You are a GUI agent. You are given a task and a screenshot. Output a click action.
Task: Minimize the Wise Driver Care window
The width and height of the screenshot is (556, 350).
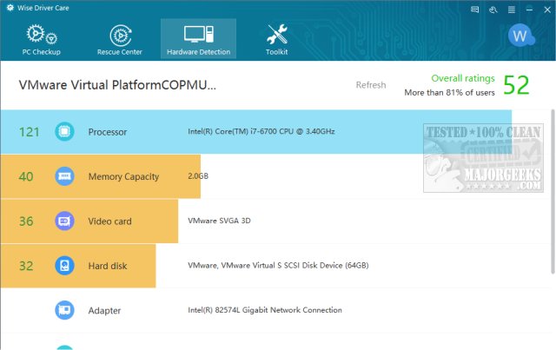coord(529,10)
